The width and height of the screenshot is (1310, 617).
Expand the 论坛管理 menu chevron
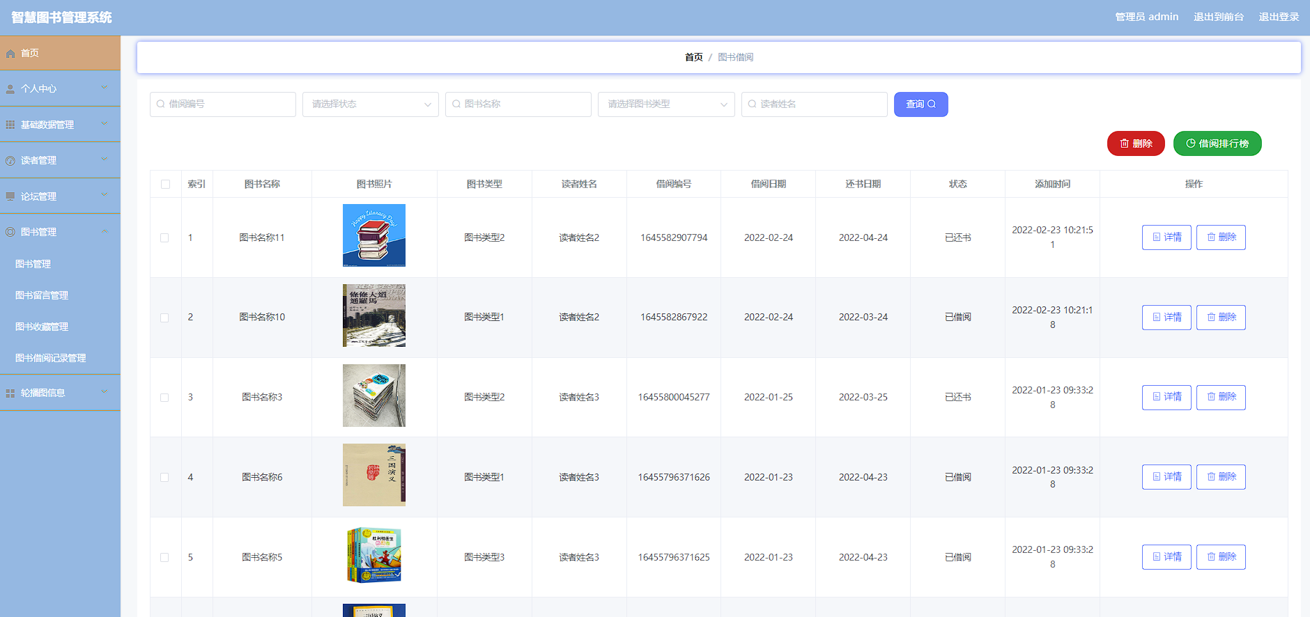(x=105, y=195)
